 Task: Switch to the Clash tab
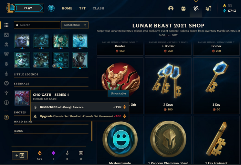click(98, 8)
